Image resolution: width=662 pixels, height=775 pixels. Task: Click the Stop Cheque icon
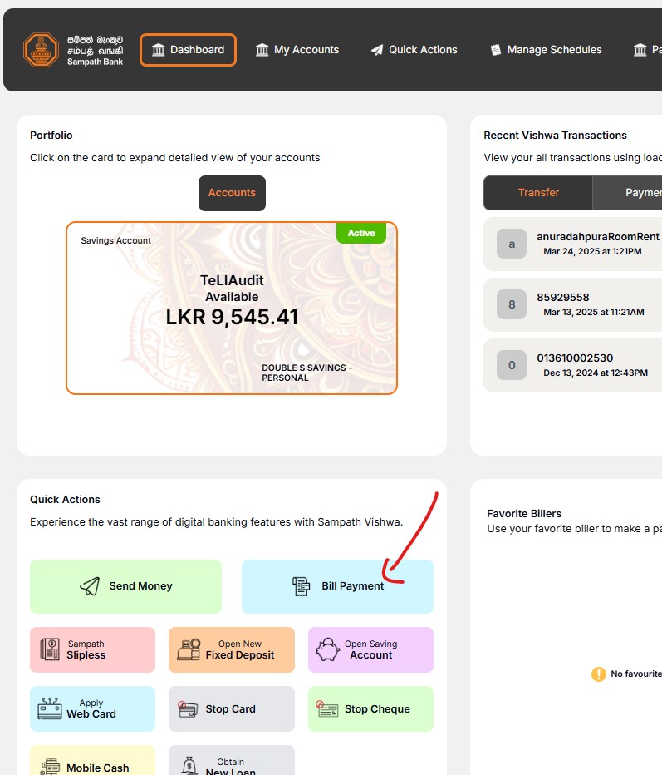tap(327, 709)
